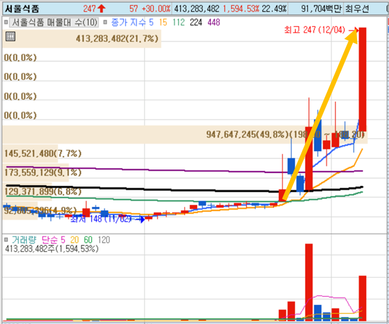
Task: Click the 413,283,482(21.7%) volume profile bar
Action: (x=82, y=39)
